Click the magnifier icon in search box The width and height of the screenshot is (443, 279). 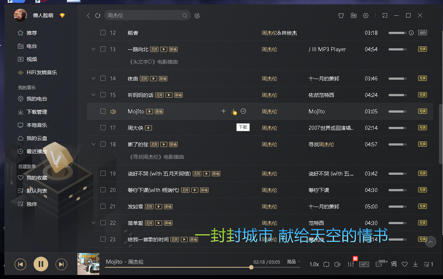[x=185, y=16]
